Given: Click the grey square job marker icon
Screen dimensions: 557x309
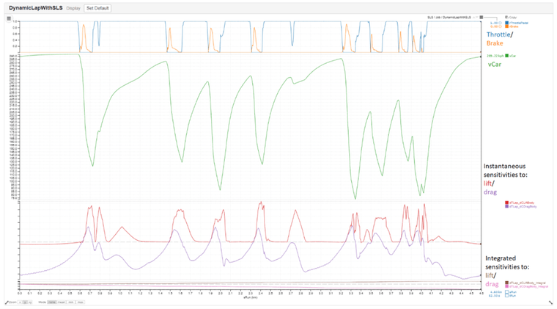Looking at the screenshot, I should coord(482,15).
